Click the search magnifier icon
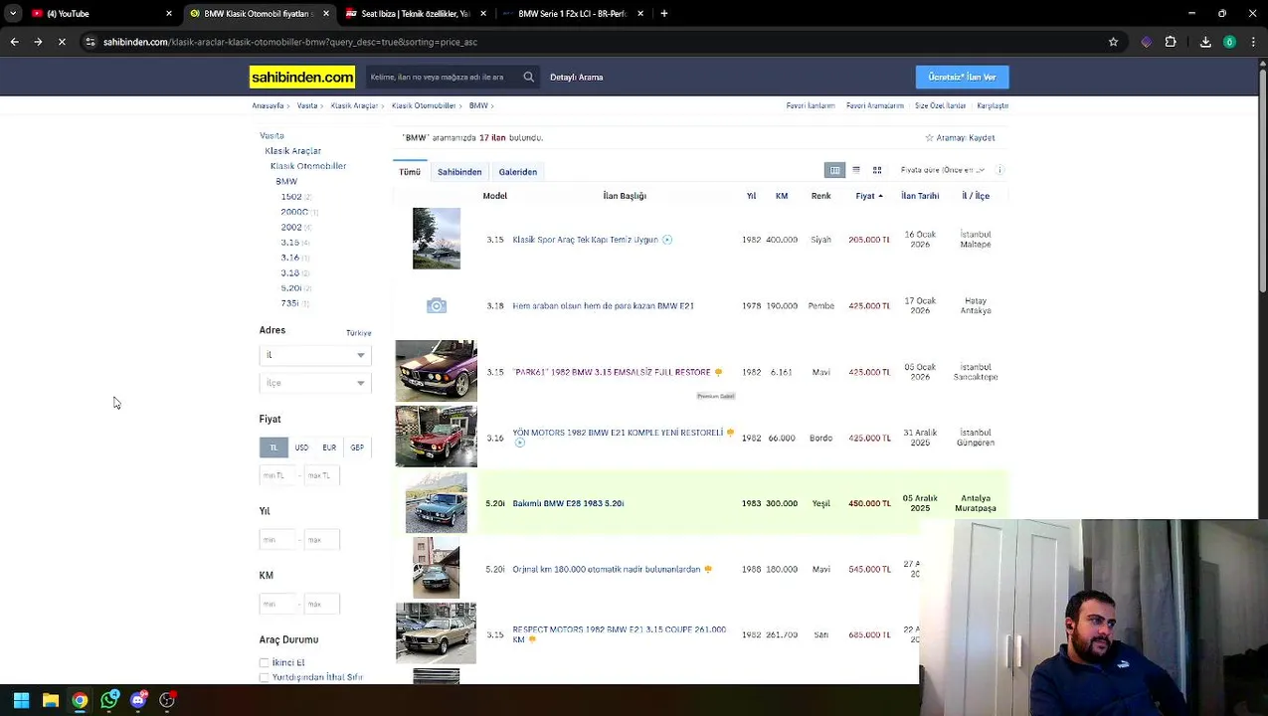This screenshot has height=716, width=1268. tap(528, 77)
